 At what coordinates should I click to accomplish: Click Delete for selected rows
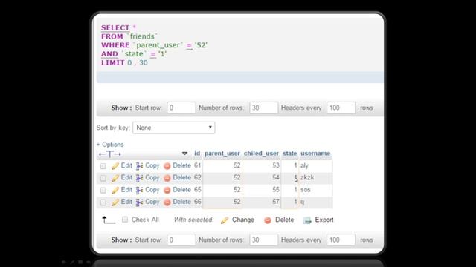[284, 220]
